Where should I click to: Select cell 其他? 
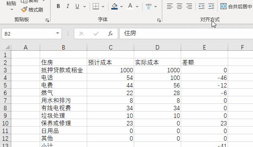click(63, 138)
